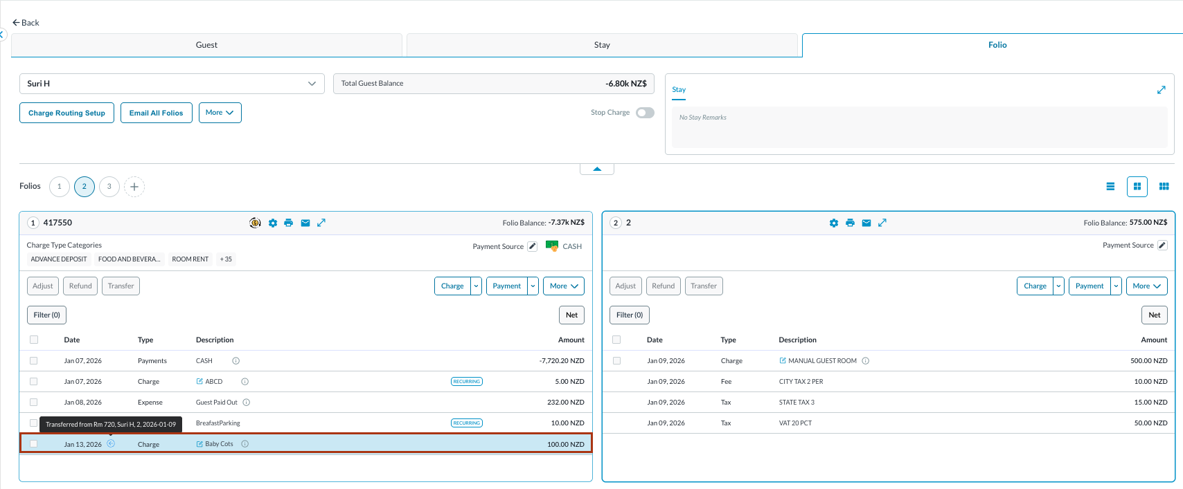Click print icon in folio 417550 header
Screen dimensions: 1183x489
pos(289,223)
